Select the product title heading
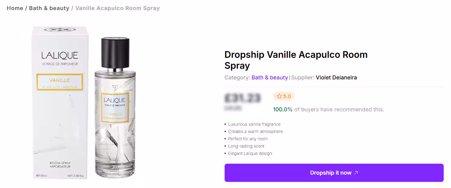 (x=296, y=60)
